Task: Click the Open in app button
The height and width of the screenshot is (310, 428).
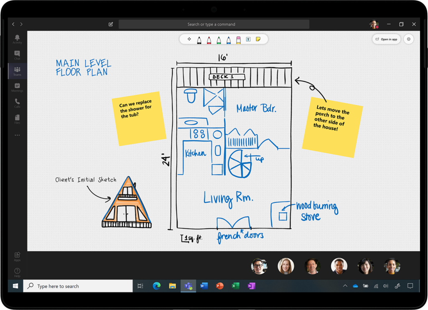Action: pyautogui.click(x=386, y=39)
